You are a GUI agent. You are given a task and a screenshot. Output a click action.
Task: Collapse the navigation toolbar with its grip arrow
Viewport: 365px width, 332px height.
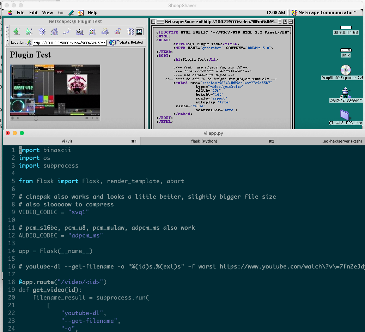[7, 32]
